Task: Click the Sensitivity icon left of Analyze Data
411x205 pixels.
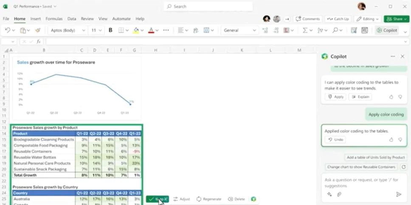Action: (x=354, y=30)
